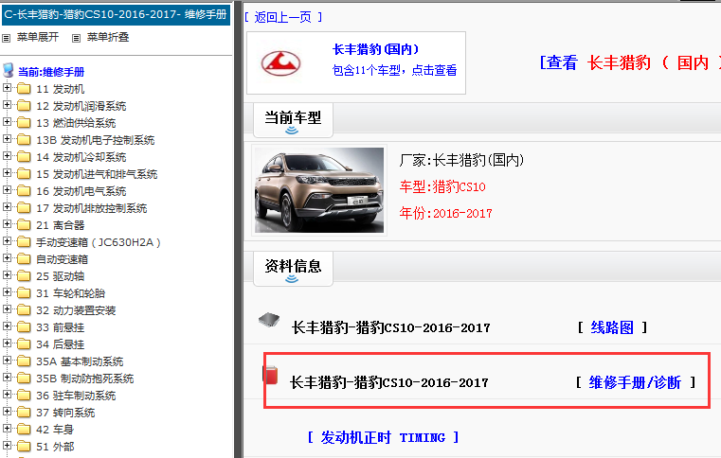The image size is (721, 458).
Task: Open the 维修手册/诊断 link
Action: point(635,382)
